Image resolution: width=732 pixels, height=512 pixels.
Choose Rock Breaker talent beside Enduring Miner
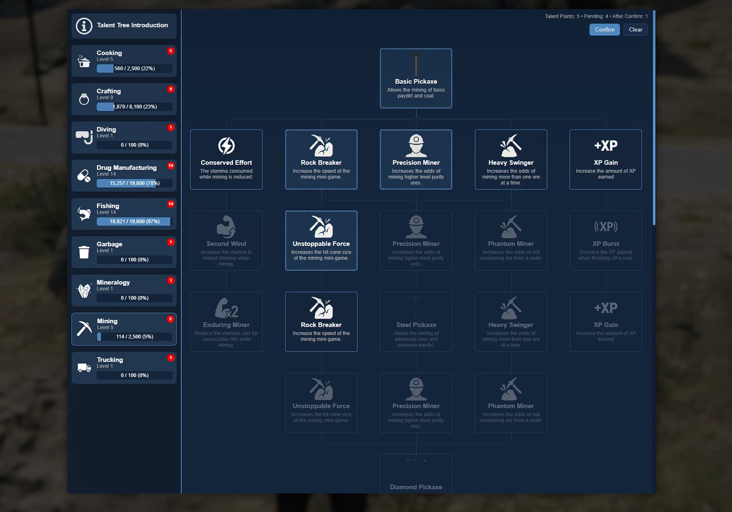click(321, 322)
